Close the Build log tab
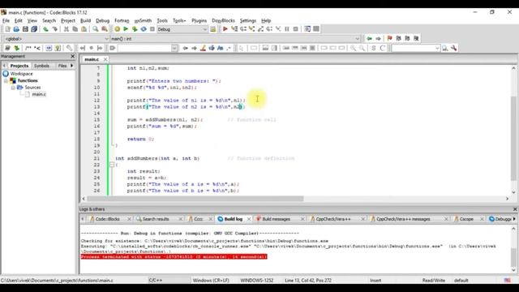The width and height of the screenshot is (519, 292). [x=249, y=219]
